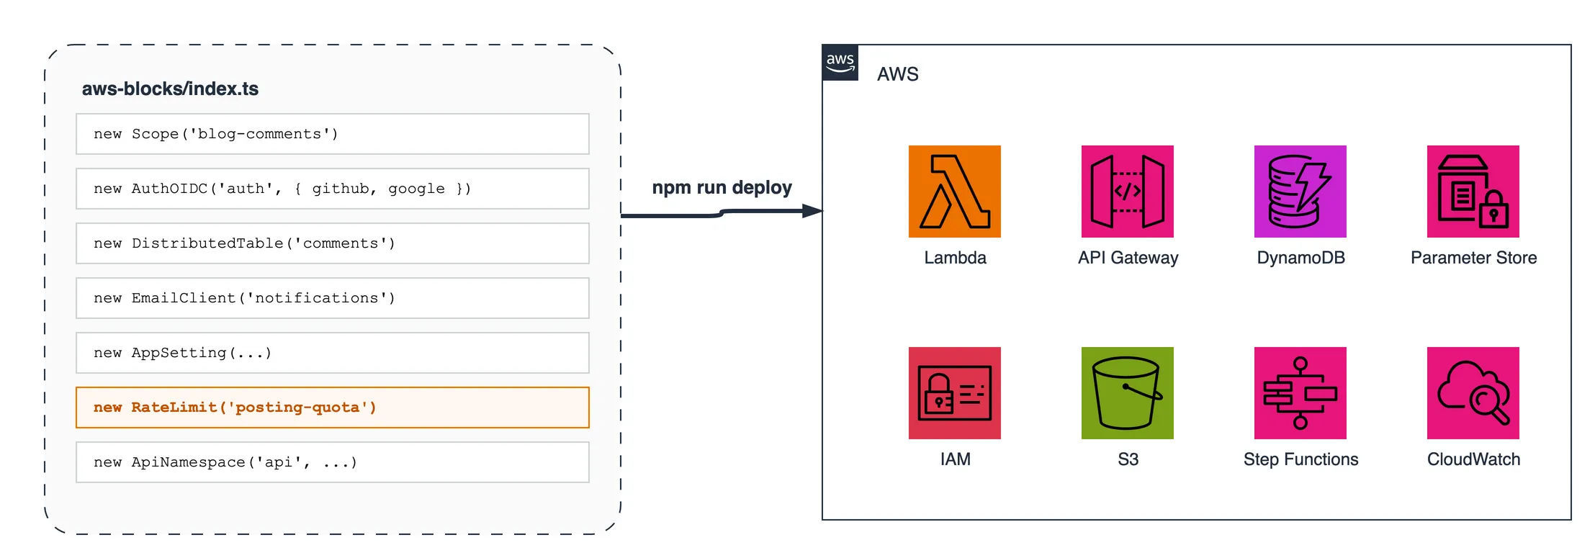This screenshot has width=1595, height=558.
Task: Click the npm run deploy label
Action: coord(722,188)
